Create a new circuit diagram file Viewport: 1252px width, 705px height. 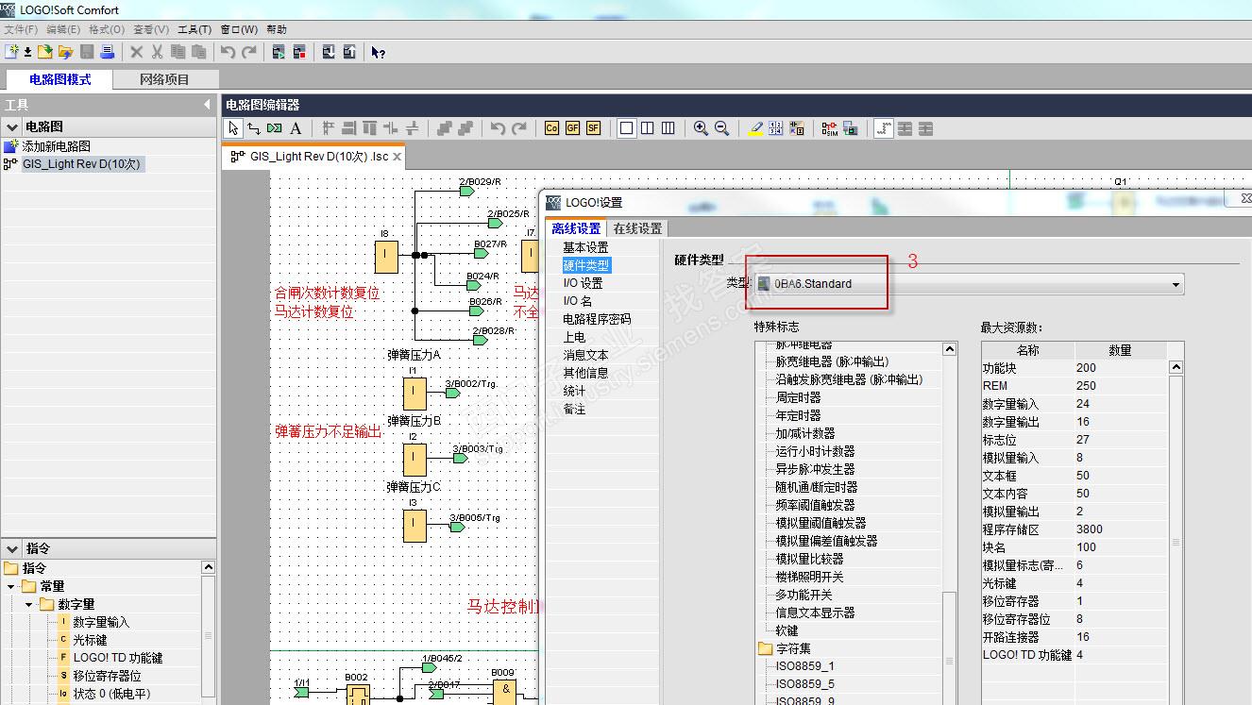click(x=11, y=52)
